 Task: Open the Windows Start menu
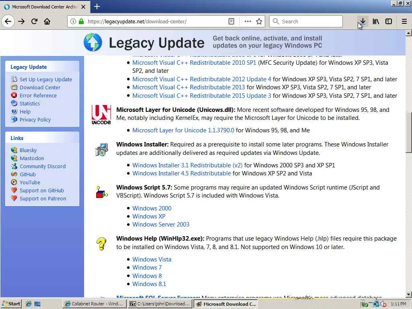point(11,304)
